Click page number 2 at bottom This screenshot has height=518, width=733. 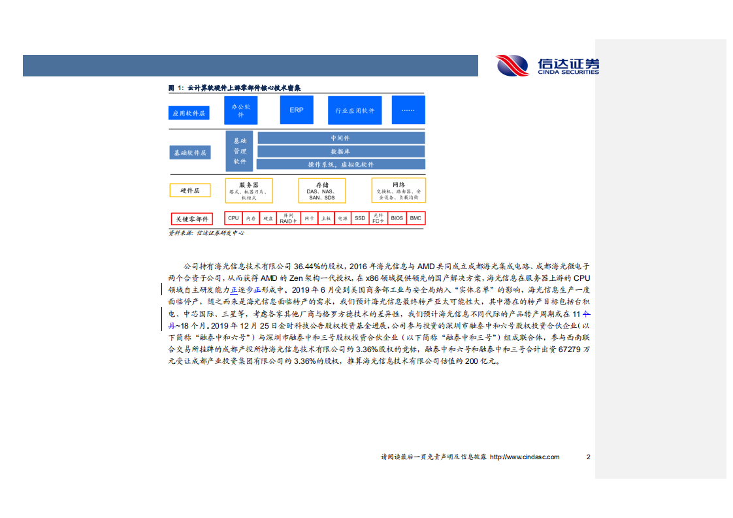[588, 457]
